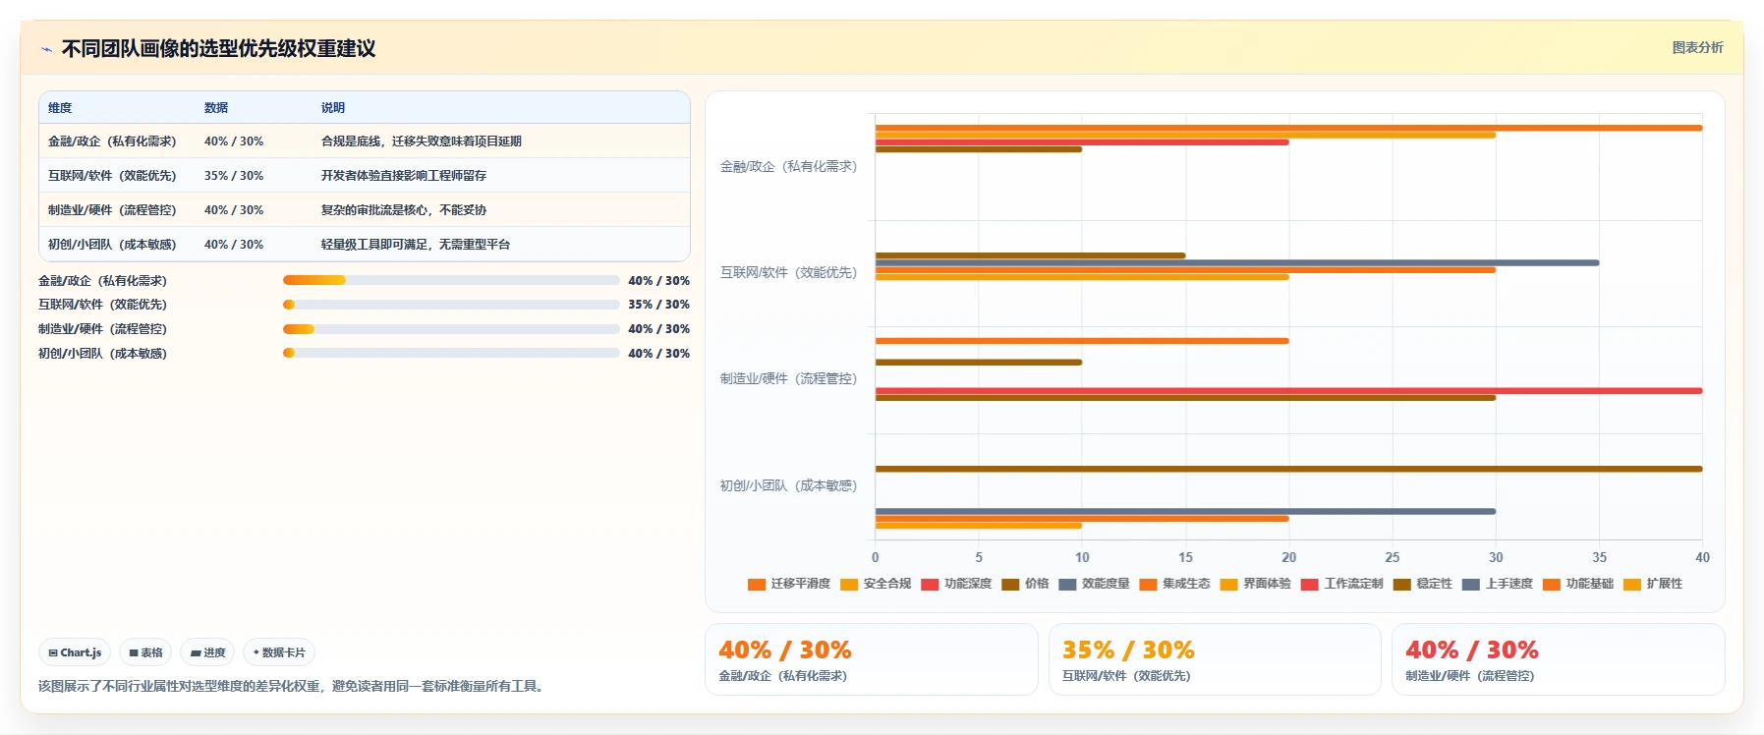The height and width of the screenshot is (735, 1764).
Task: Click the 迁移平滑度 bar in 金融/政企 group
Action: [x=1288, y=128]
